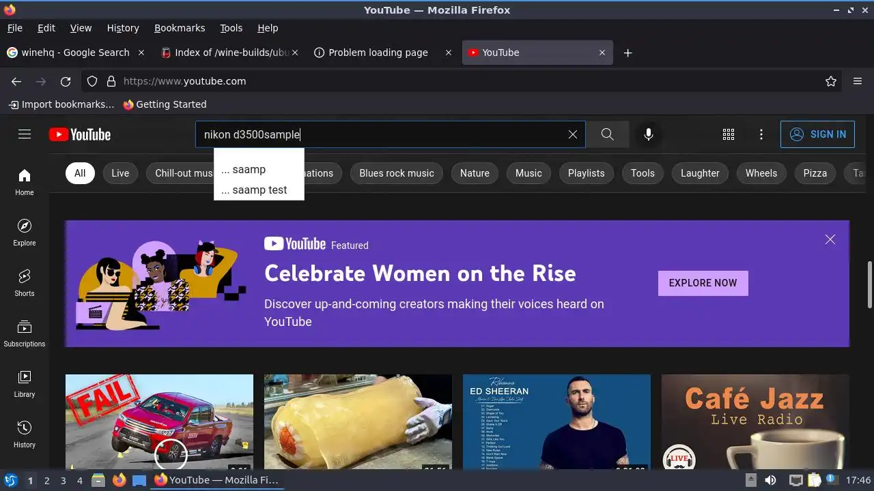
Task: Open the View menu
Action: (x=81, y=28)
